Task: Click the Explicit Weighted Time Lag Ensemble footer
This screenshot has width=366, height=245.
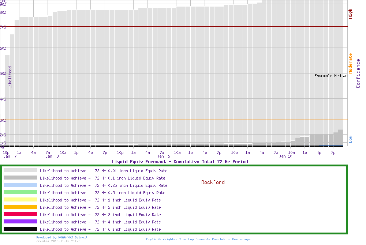Action: [x=198, y=239]
